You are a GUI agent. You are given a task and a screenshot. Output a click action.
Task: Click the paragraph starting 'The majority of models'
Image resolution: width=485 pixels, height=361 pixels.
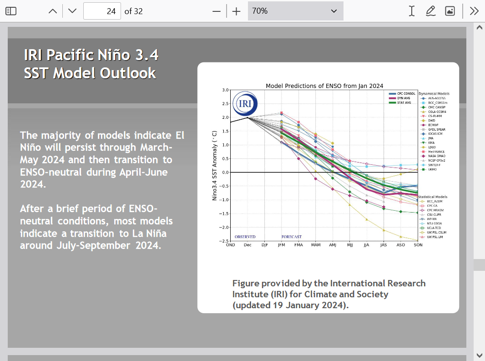[102, 159]
